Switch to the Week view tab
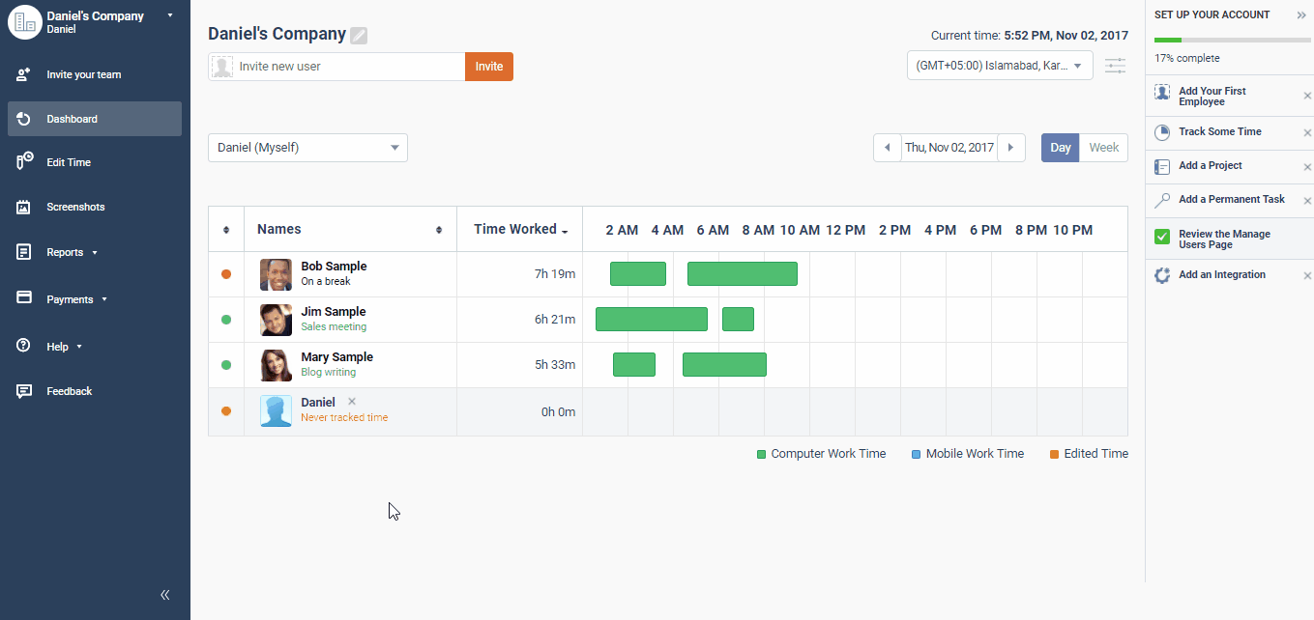This screenshot has height=620, width=1314. [x=1103, y=147]
